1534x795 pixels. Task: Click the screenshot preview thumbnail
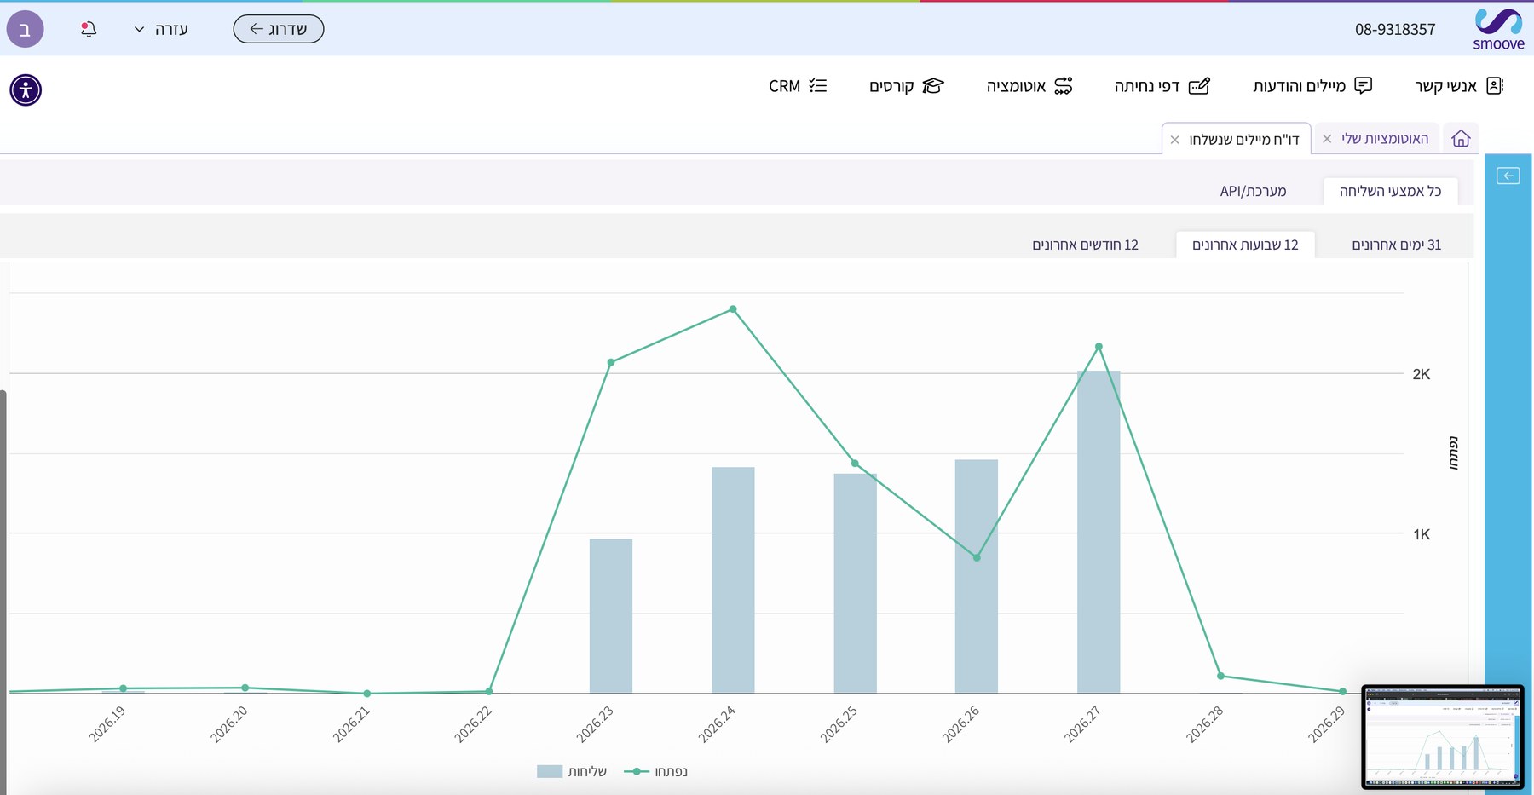click(x=1442, y=736)
